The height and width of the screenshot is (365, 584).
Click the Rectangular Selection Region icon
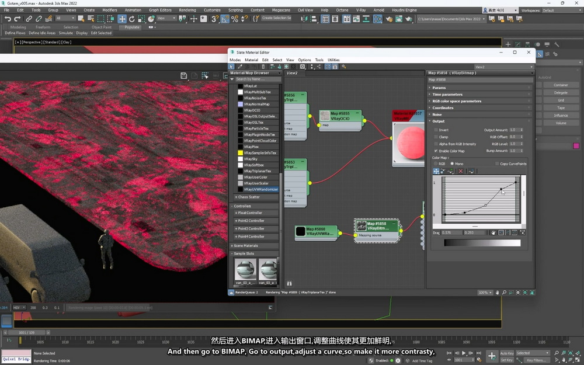pos(100,19)
